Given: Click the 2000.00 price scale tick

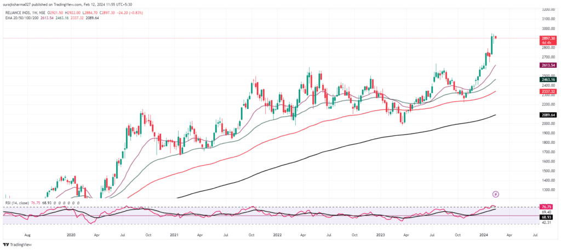Looking at the screenshot, I should (547, 124).
